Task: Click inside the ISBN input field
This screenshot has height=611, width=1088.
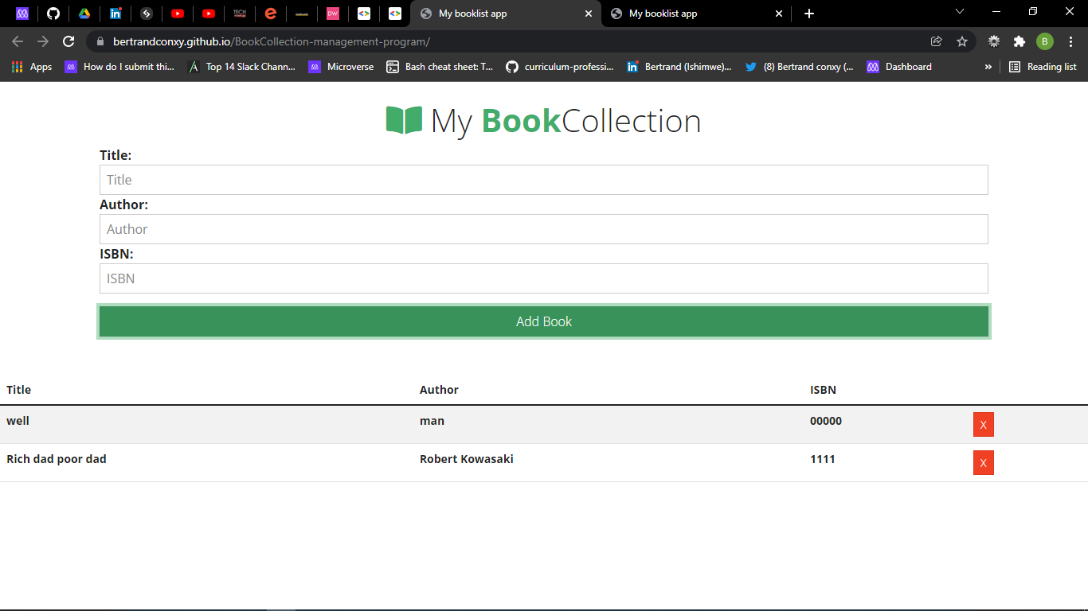Action: 544,278
